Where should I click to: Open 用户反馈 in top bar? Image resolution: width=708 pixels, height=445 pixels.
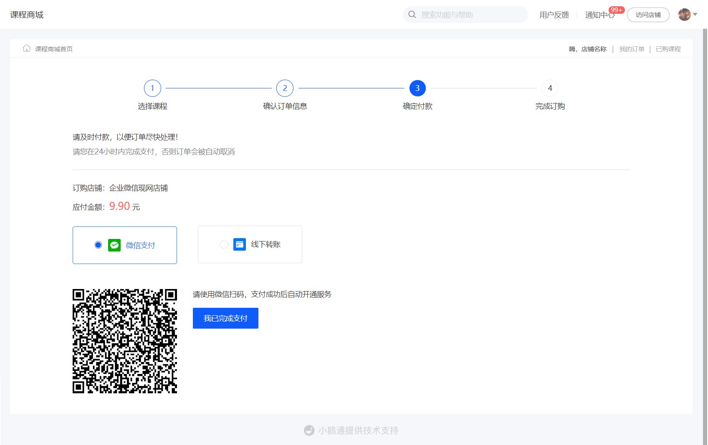point(554,15)
